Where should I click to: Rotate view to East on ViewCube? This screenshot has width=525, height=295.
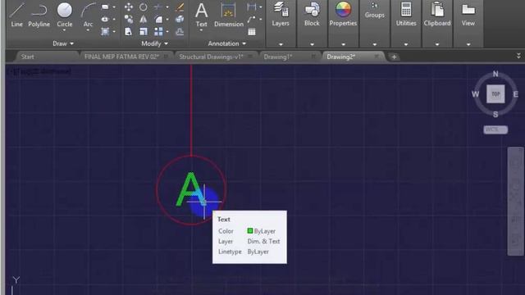coord(516,94)
